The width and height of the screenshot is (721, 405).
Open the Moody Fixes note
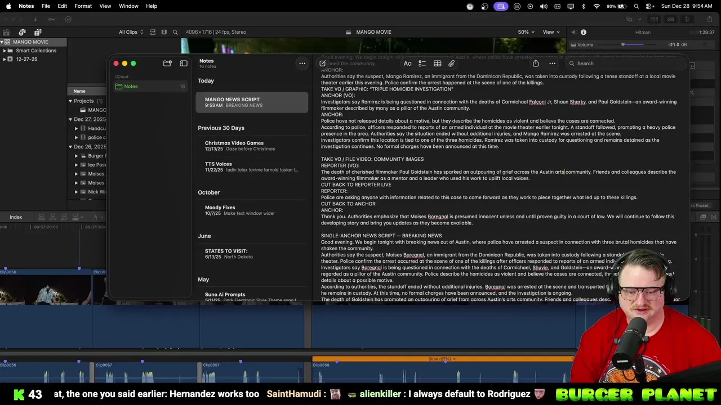tap(252, 210)
